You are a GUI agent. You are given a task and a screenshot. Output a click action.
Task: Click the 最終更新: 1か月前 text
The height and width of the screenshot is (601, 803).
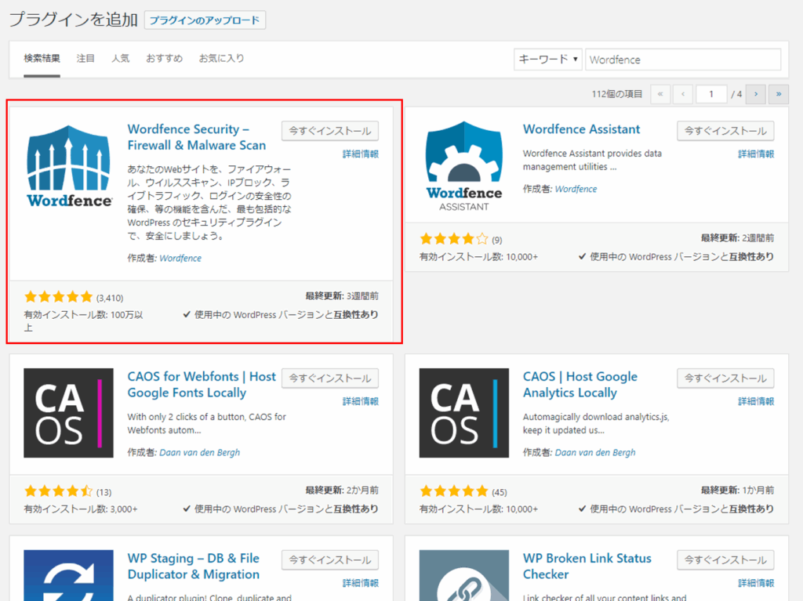737,491
